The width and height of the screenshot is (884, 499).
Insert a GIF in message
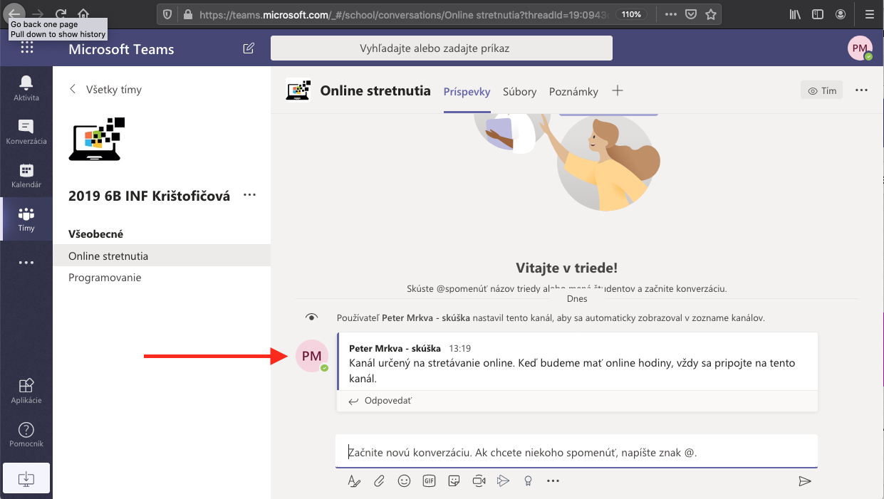[429, 481]
